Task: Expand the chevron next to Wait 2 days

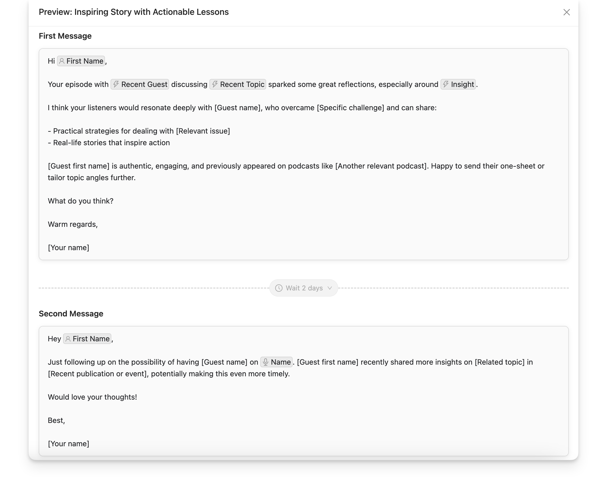Action: click(330, 288)
